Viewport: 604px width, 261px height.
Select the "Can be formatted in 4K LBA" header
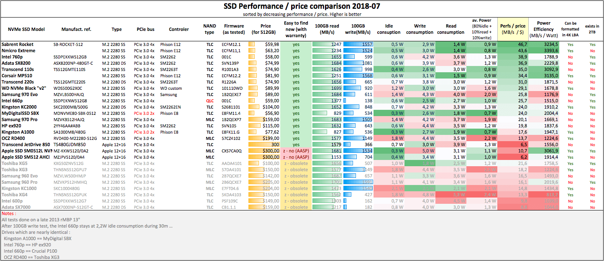coord(571,29)
